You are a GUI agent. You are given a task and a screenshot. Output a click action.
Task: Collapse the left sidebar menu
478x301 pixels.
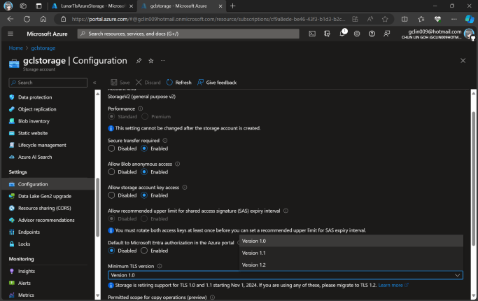pyautogui.click(x=94, y=83)
